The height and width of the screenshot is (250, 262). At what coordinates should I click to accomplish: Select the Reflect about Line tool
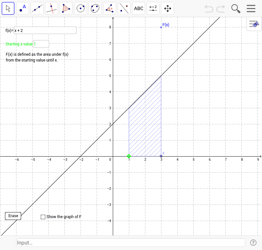point(124,8)
